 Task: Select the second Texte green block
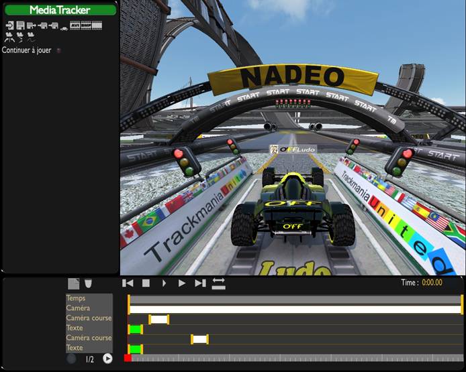click(136, 349)
